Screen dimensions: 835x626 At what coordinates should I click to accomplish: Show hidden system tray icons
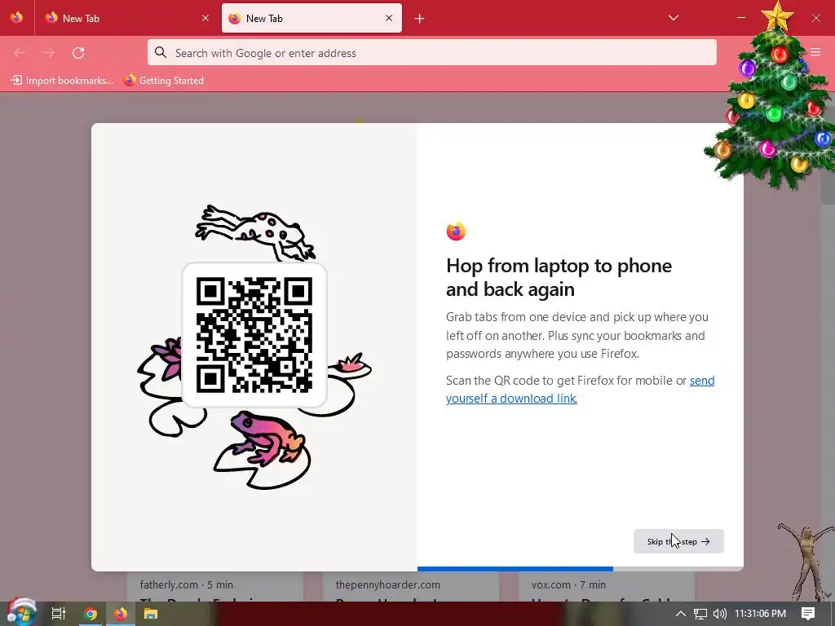(681, 614)
